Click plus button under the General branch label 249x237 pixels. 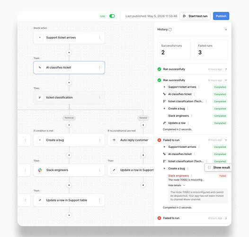tap(143, 125)
